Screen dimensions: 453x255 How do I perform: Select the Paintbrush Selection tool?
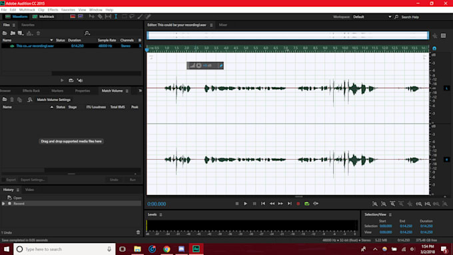(140, 17)
